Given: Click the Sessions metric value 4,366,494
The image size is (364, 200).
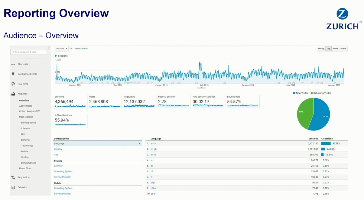Looking at the screenshot, I should pos(64,102).
